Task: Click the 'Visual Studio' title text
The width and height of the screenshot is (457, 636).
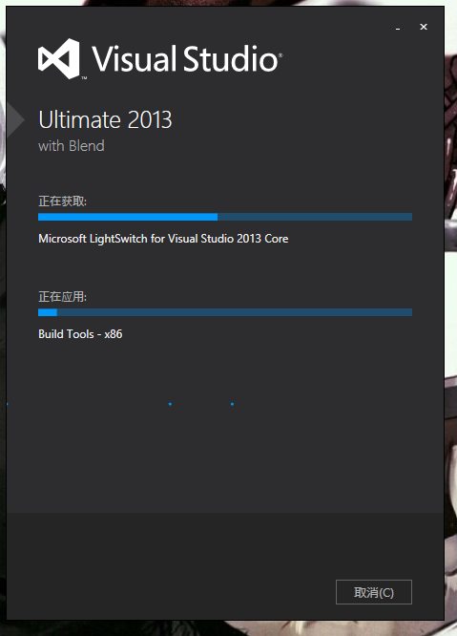Action: [x=186, y=59]
